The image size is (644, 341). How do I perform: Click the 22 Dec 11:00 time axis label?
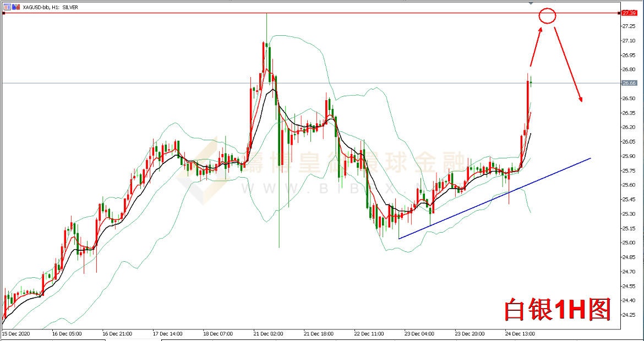pyautogui.click(x=369, y=333)
